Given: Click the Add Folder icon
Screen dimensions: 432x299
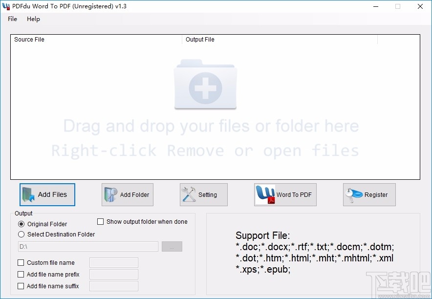Looking at the screenshot, I should pyautogui.click(x=110, y=194).
